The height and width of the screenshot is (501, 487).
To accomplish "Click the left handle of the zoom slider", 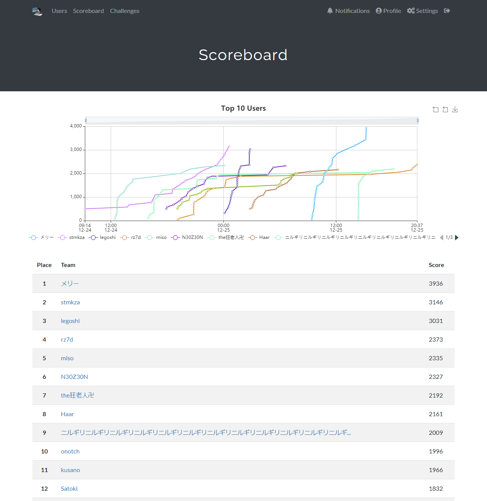I will (x=86, y=121).
